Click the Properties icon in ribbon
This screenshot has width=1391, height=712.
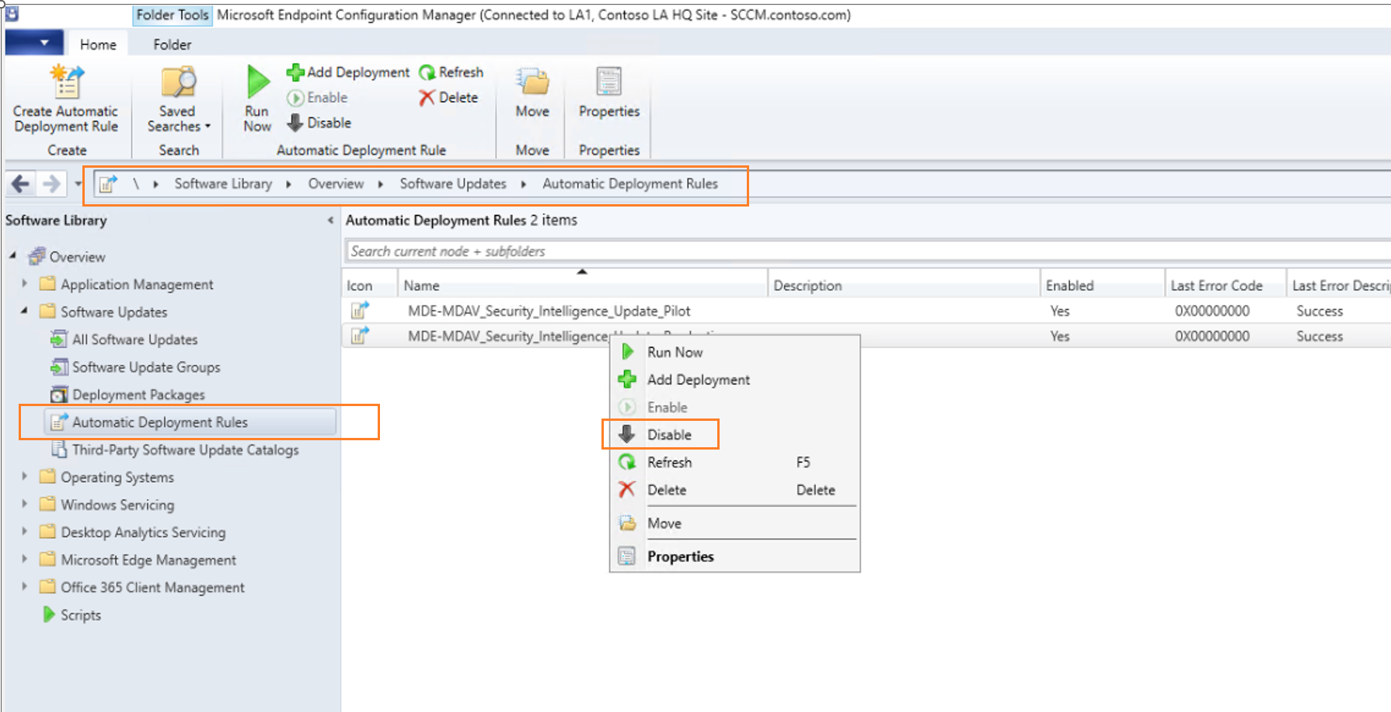click(609, 82)
